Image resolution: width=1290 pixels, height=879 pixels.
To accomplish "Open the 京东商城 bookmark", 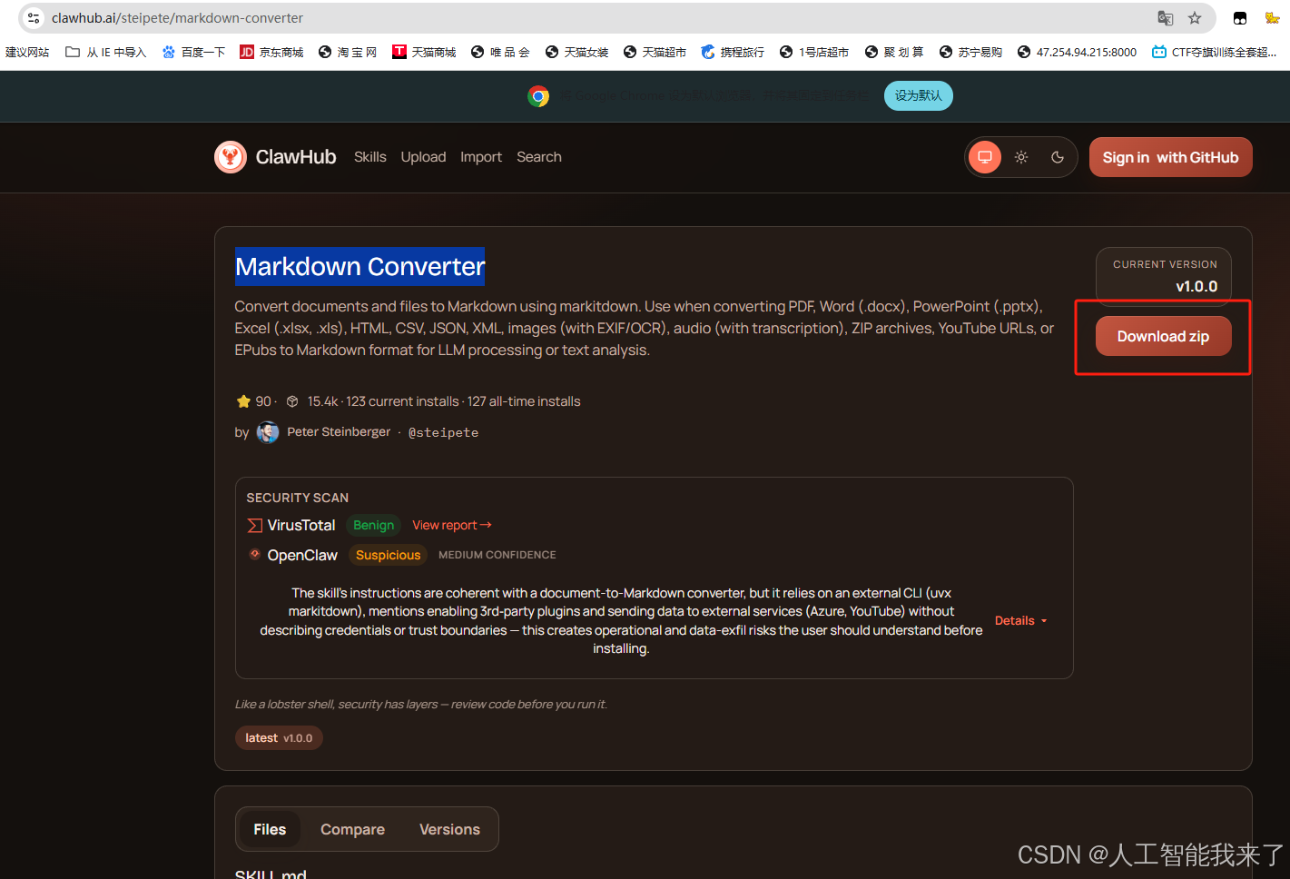I will point(271,52).
